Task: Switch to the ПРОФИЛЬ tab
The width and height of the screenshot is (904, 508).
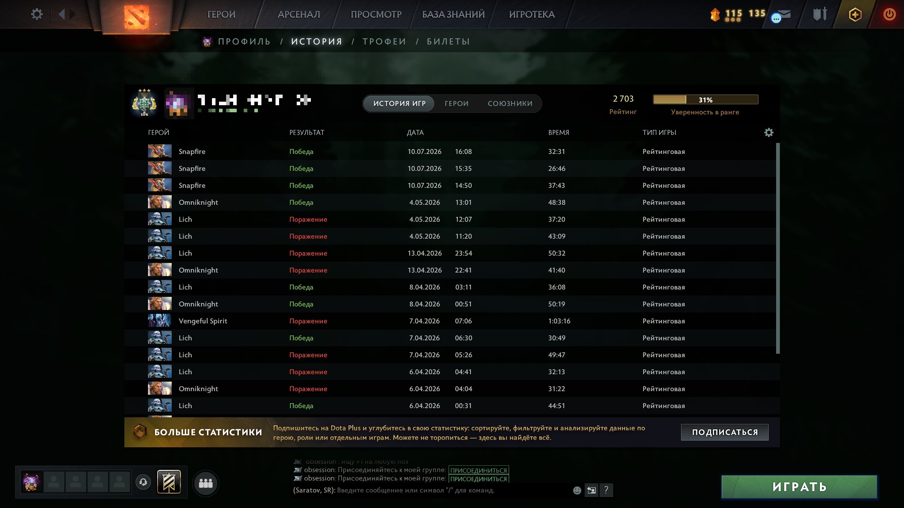Action: click(244, 42)
